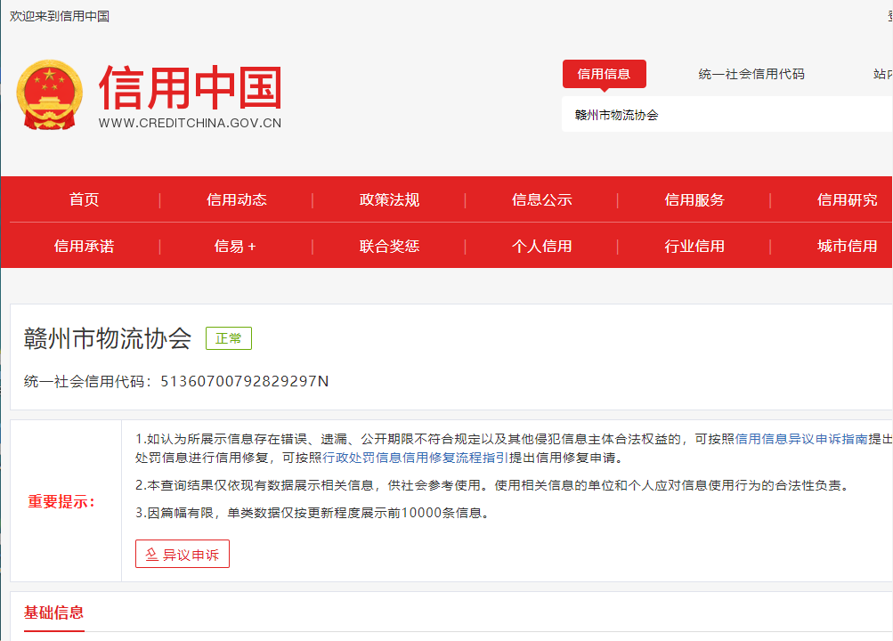Click the 正常 status badge
This screenshot has height=641, width=893.
[x=229, y=338]
